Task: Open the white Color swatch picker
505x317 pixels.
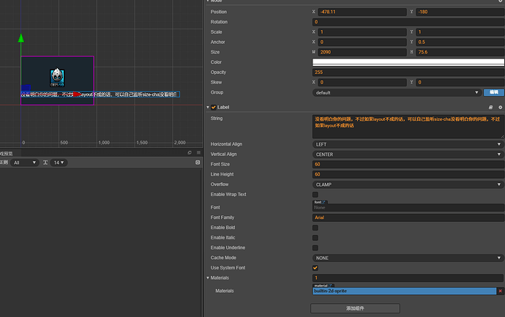Action: tap(408, 62)
